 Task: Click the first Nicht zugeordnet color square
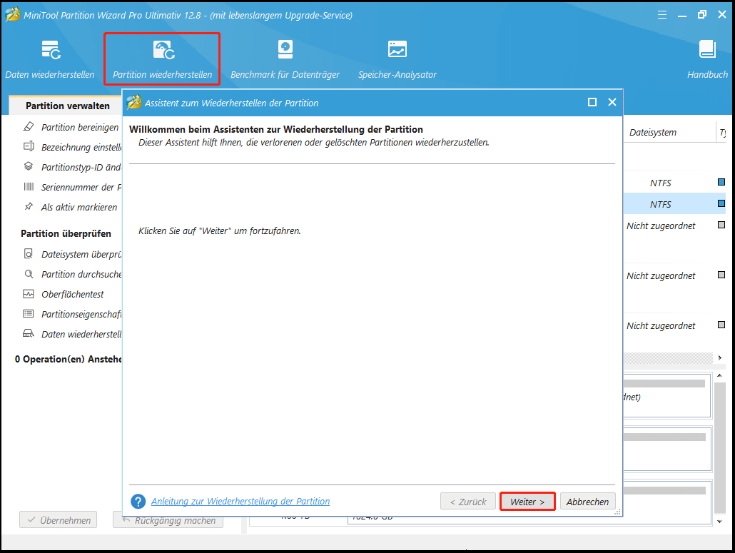click(721, 225)
